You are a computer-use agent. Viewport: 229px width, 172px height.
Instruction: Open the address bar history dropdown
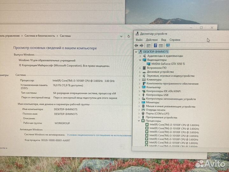(x=121, y=36)
